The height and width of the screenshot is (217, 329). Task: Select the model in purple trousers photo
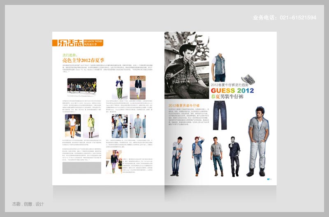click(114, 162)
